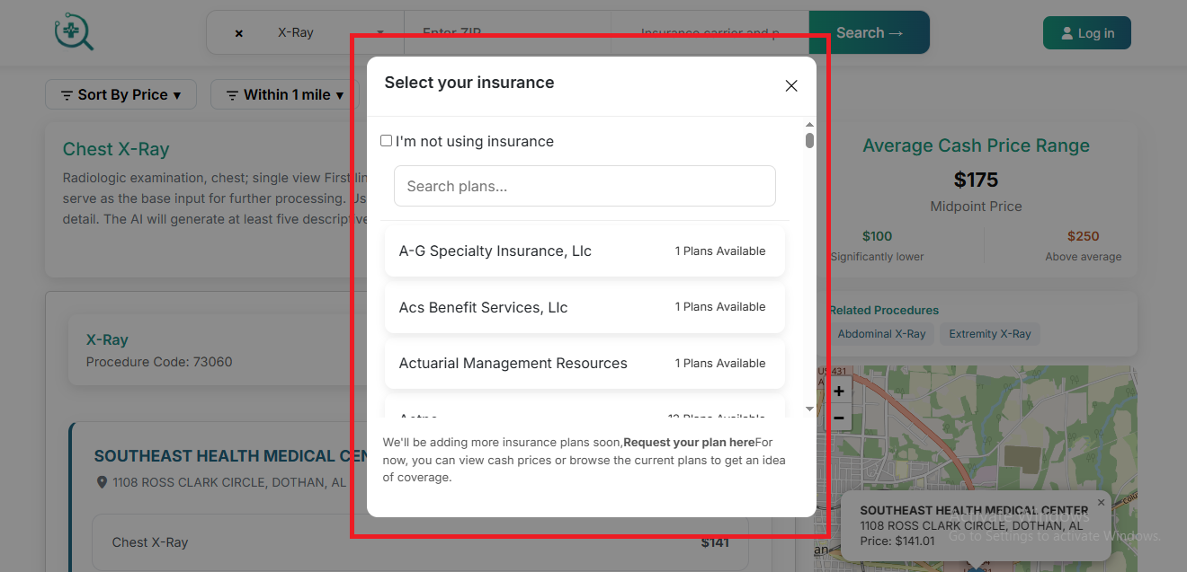Click the insurance list scrollbar thumb

click(x=809, y=140)
